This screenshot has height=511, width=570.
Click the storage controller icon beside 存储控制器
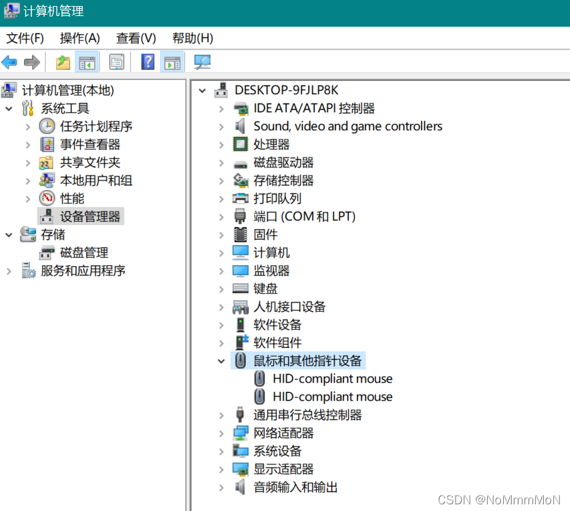241,180
